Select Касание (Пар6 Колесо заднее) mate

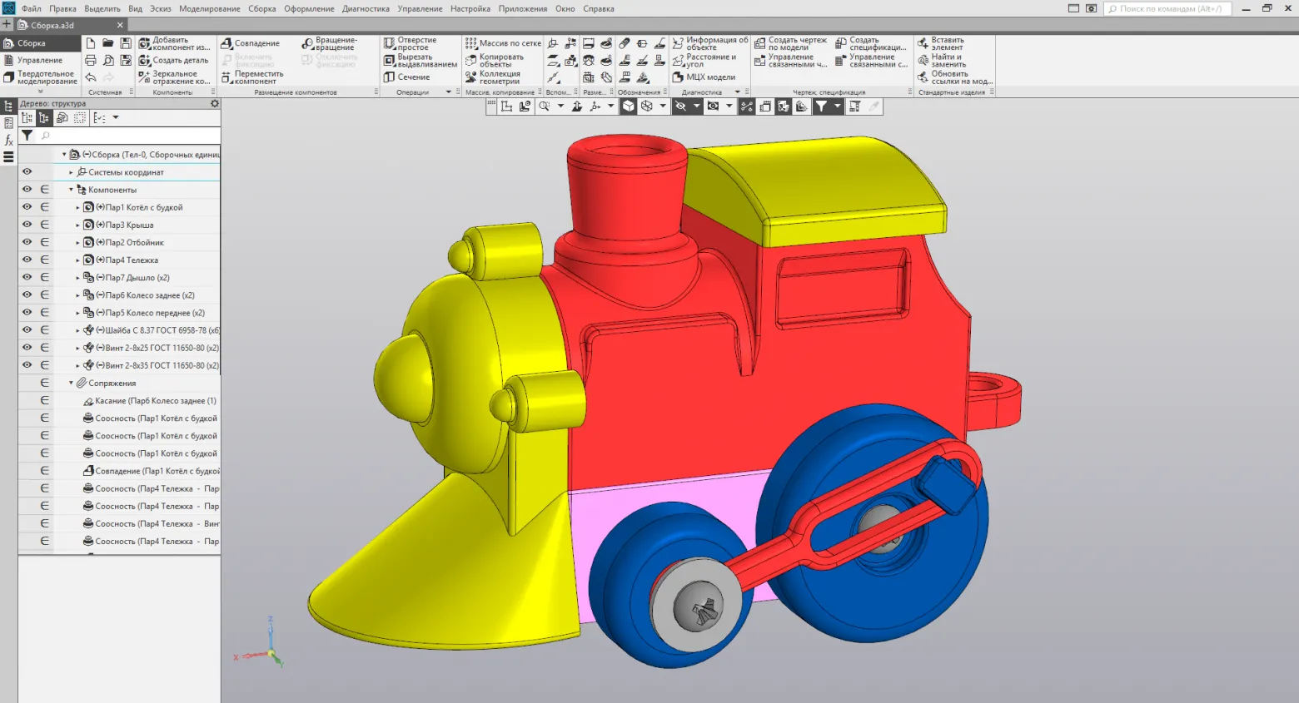click(151, 401)
